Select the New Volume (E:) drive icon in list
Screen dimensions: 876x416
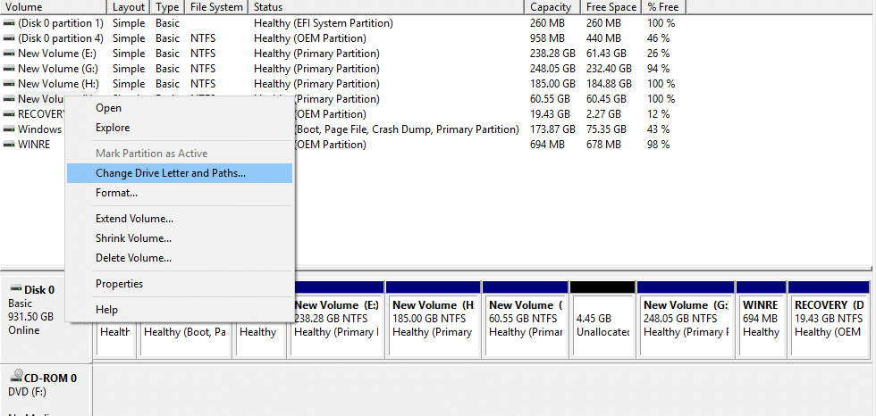(9, 54)
